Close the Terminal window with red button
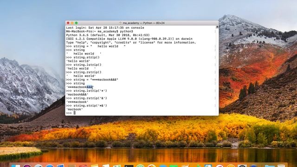 point(68,23)
